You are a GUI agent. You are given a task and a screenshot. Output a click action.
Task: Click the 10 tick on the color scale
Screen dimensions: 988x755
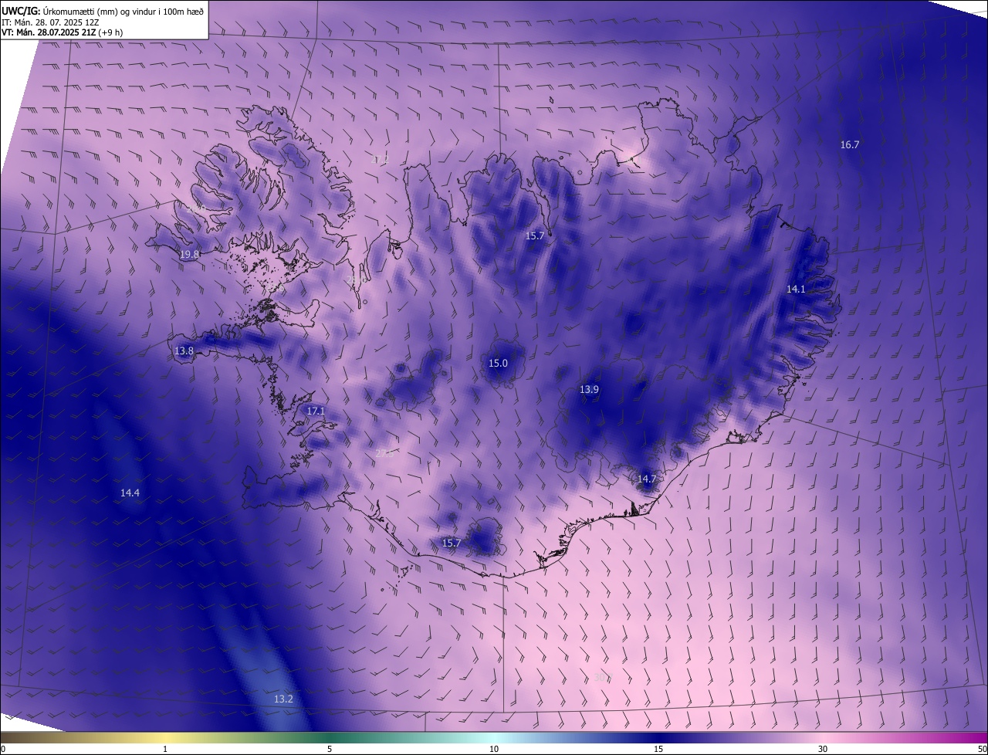click(494, 749)
